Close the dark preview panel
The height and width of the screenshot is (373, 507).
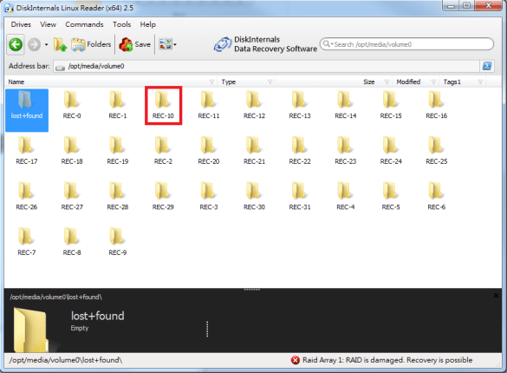point(496,295)
